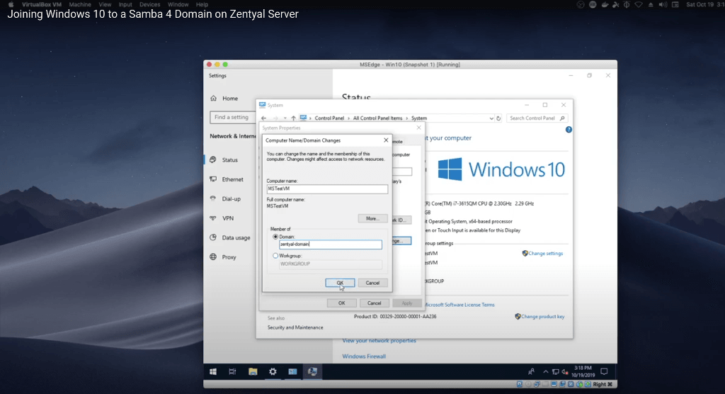Open address bar history dropdown in System window

[x=491, y=118]
